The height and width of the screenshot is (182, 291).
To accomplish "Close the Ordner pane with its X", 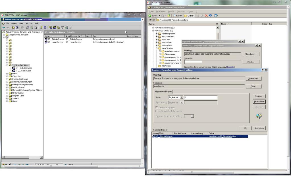I will pyautogui.click(x=217, y=24).
